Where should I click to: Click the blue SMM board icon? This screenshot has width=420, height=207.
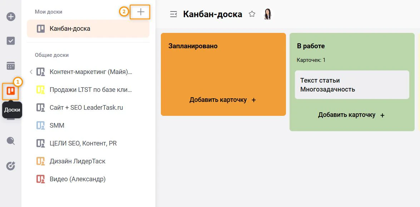coord(40,125)
